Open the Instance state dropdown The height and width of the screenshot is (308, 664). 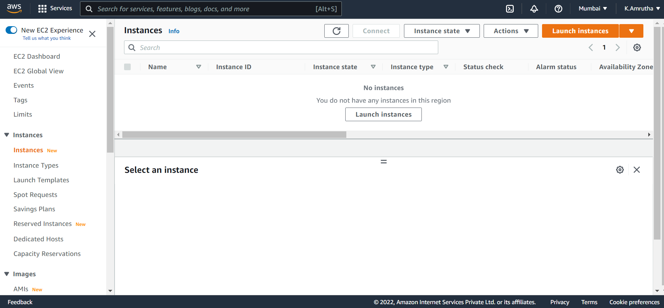442,31
